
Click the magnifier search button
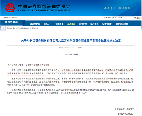(x=138, y=18)
